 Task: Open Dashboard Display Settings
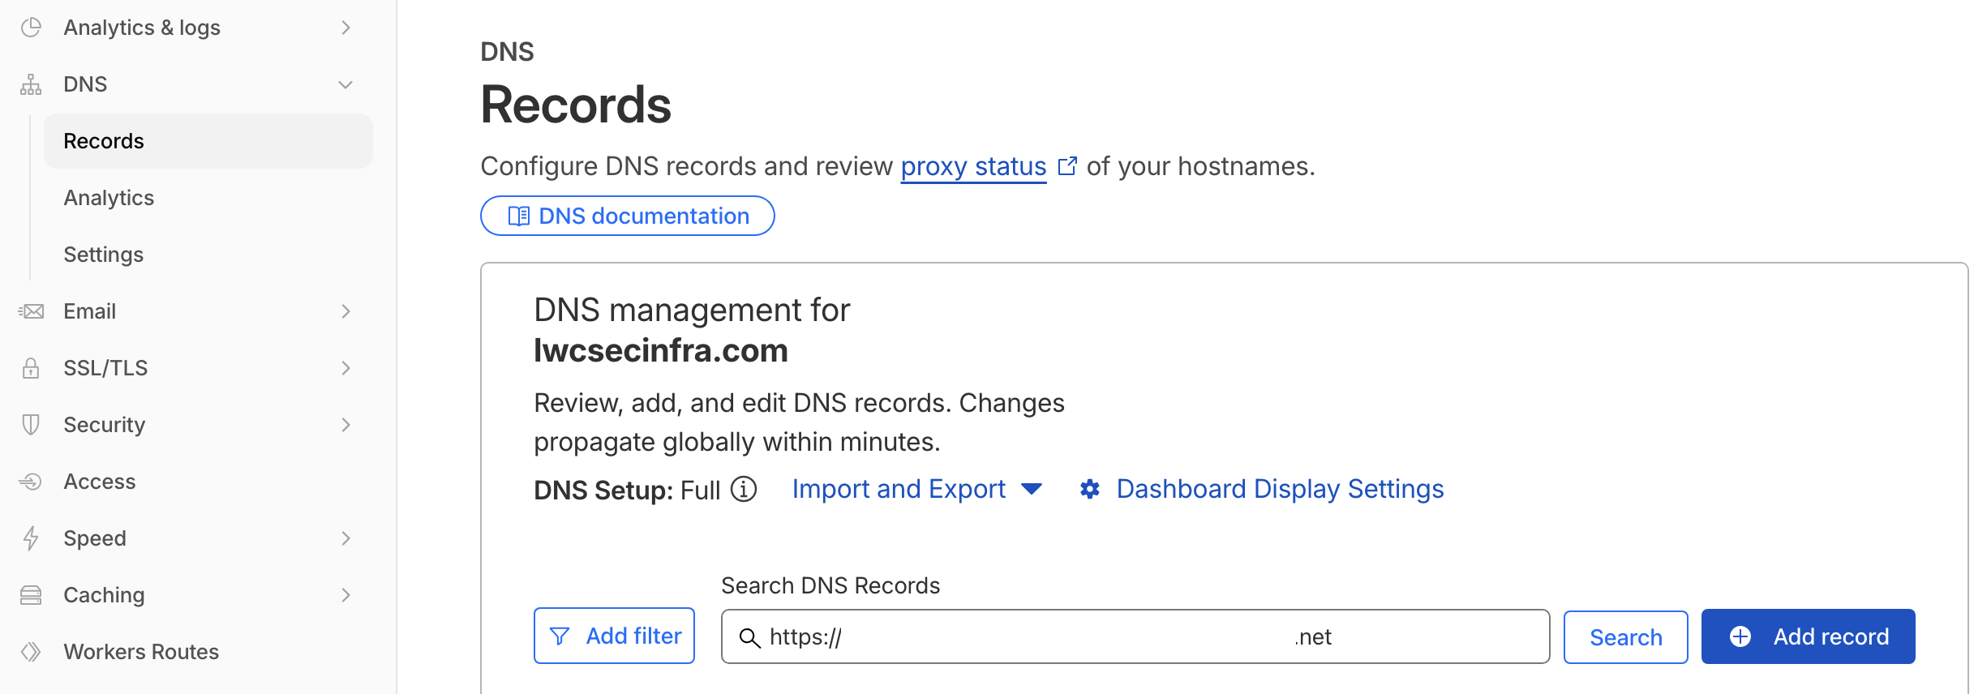pos(1280,489)
